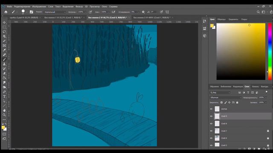Select the Healing Brush tool
Viewport: 273px width, 153px height.
[4, 55]
